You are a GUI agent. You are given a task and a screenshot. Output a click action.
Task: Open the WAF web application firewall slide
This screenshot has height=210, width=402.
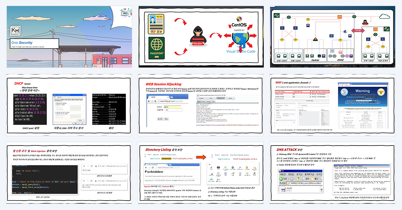[332, 105]
